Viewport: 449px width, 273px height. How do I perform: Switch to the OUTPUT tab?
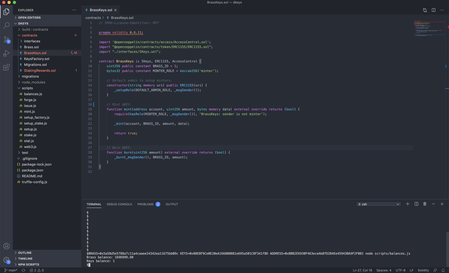(172, 204)
